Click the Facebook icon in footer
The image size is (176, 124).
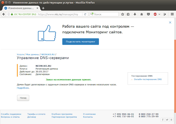click(x=163, y=120)
